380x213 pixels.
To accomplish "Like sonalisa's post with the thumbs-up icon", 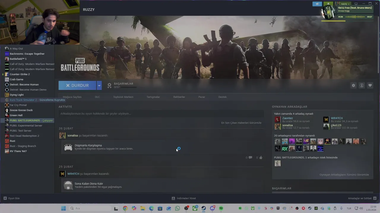I will pyautogui.click(x=261, y=158).
